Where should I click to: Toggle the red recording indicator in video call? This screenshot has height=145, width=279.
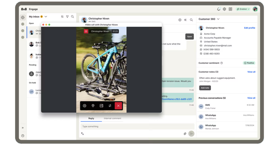click(86, 31)
